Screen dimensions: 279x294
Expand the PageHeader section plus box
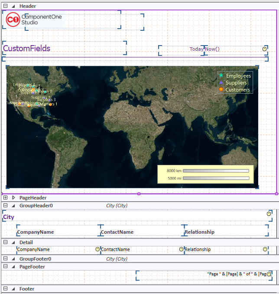(x=6, y=198)
